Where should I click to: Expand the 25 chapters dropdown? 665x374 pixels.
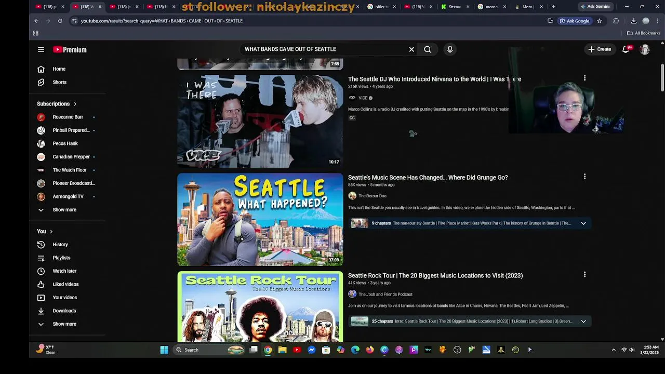(583, 322)
